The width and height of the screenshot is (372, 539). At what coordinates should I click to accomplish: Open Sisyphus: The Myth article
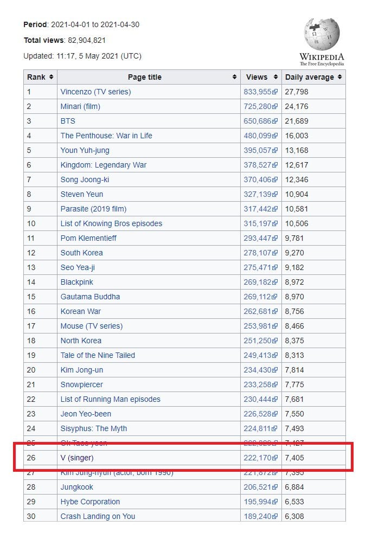tap(93, 429)
